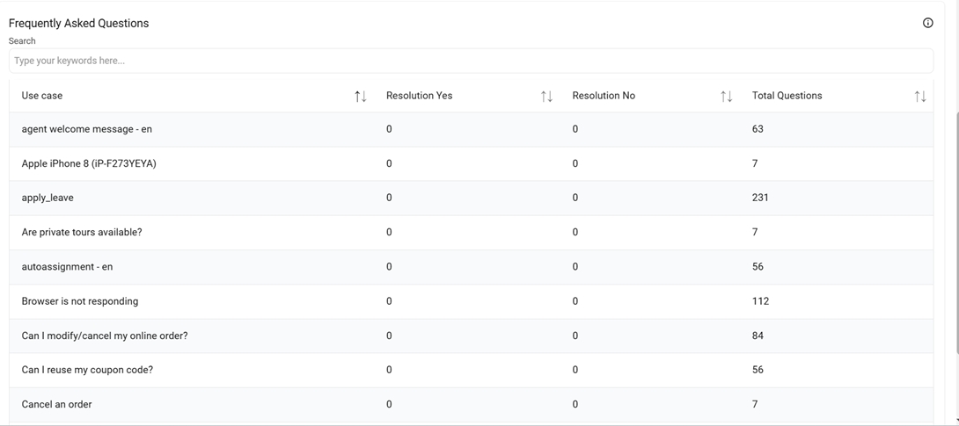
Task: Click the Cancel an order row
Action: 56,404
